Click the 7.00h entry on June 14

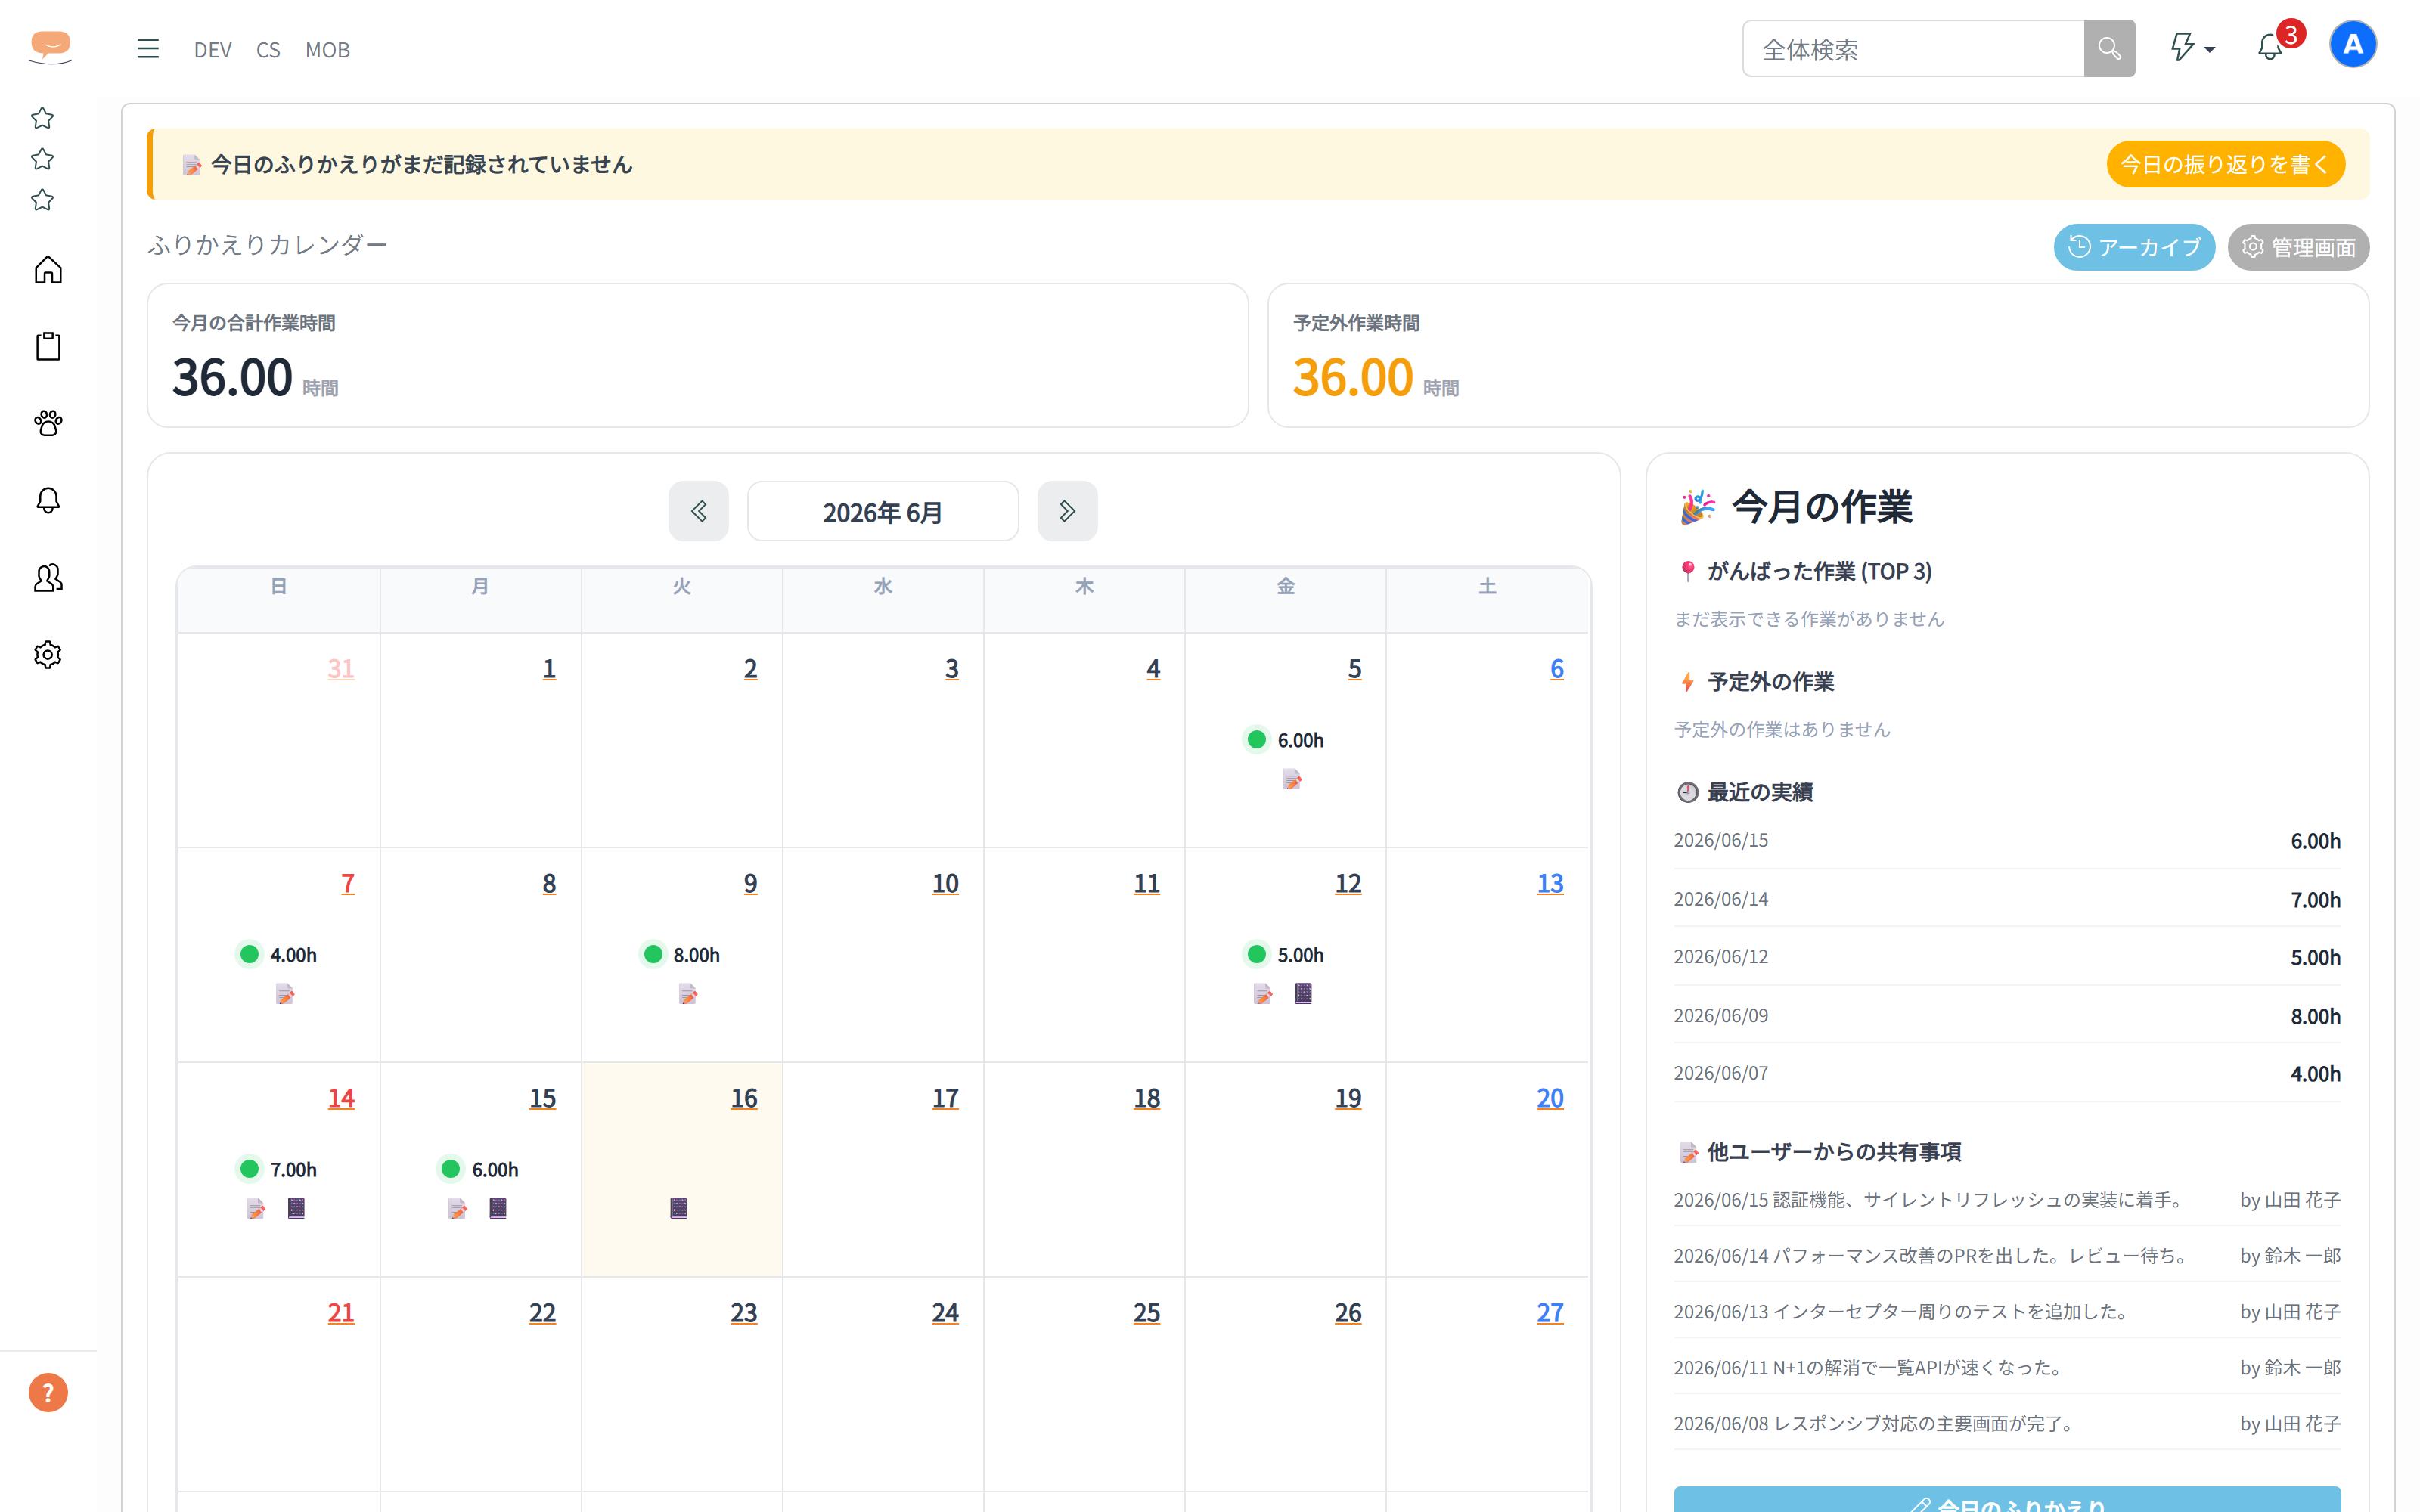(277, 1170)
